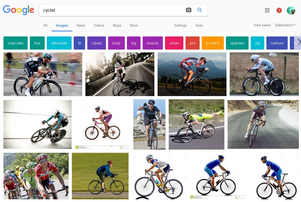Switch to the Videos tab
Screen dimensions: 301x202
pyautogui.click(x=99, y=26)
